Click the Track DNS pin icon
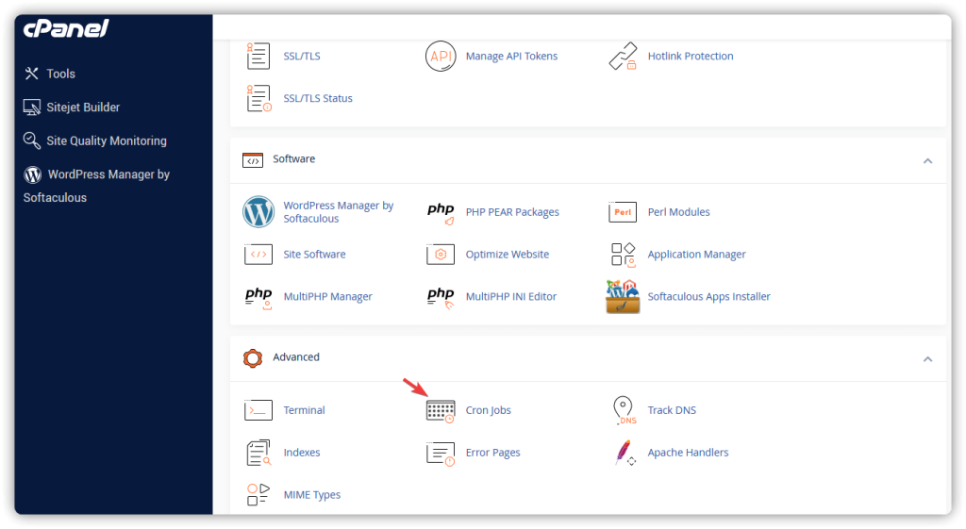966x529 pixels. 625,411
